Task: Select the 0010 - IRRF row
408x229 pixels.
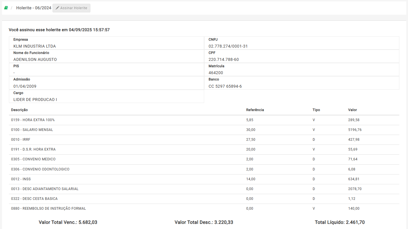Action: [x=21, y=140]
